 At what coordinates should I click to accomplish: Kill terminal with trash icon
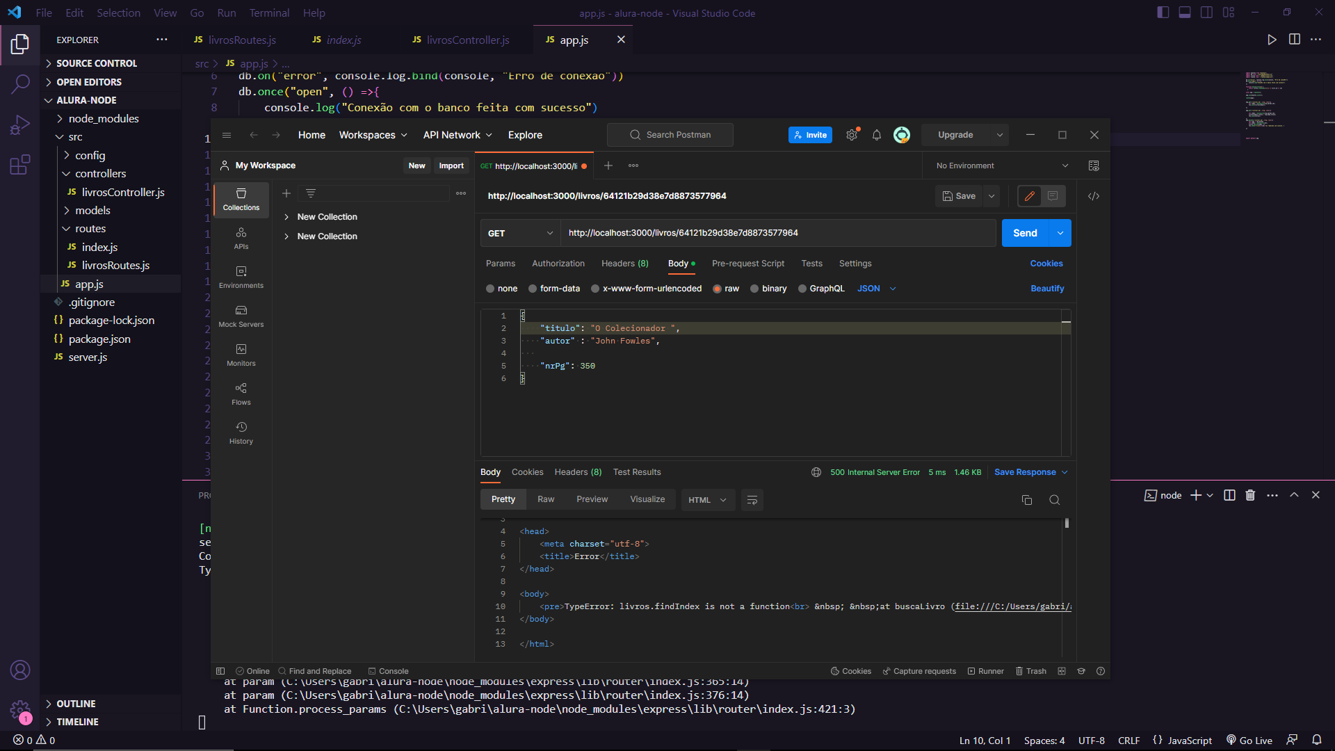pos(1250,495)
